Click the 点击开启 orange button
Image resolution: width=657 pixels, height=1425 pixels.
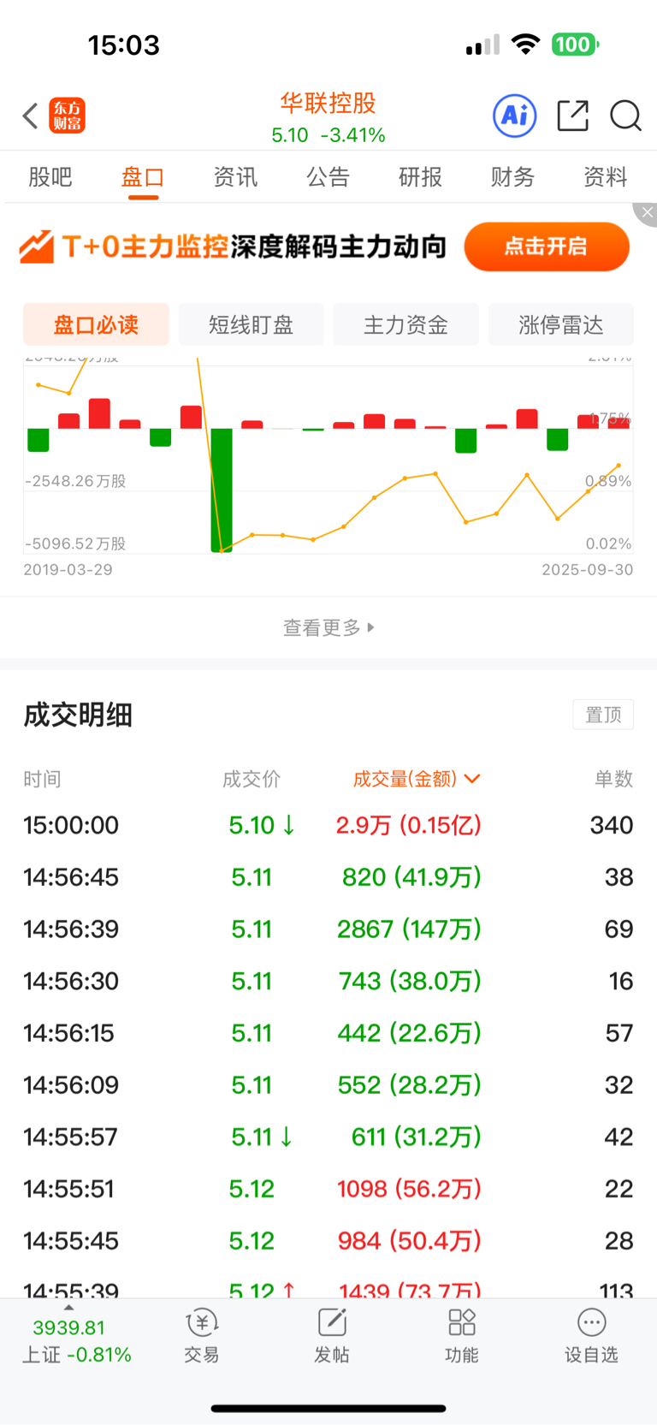click(547, 246)
